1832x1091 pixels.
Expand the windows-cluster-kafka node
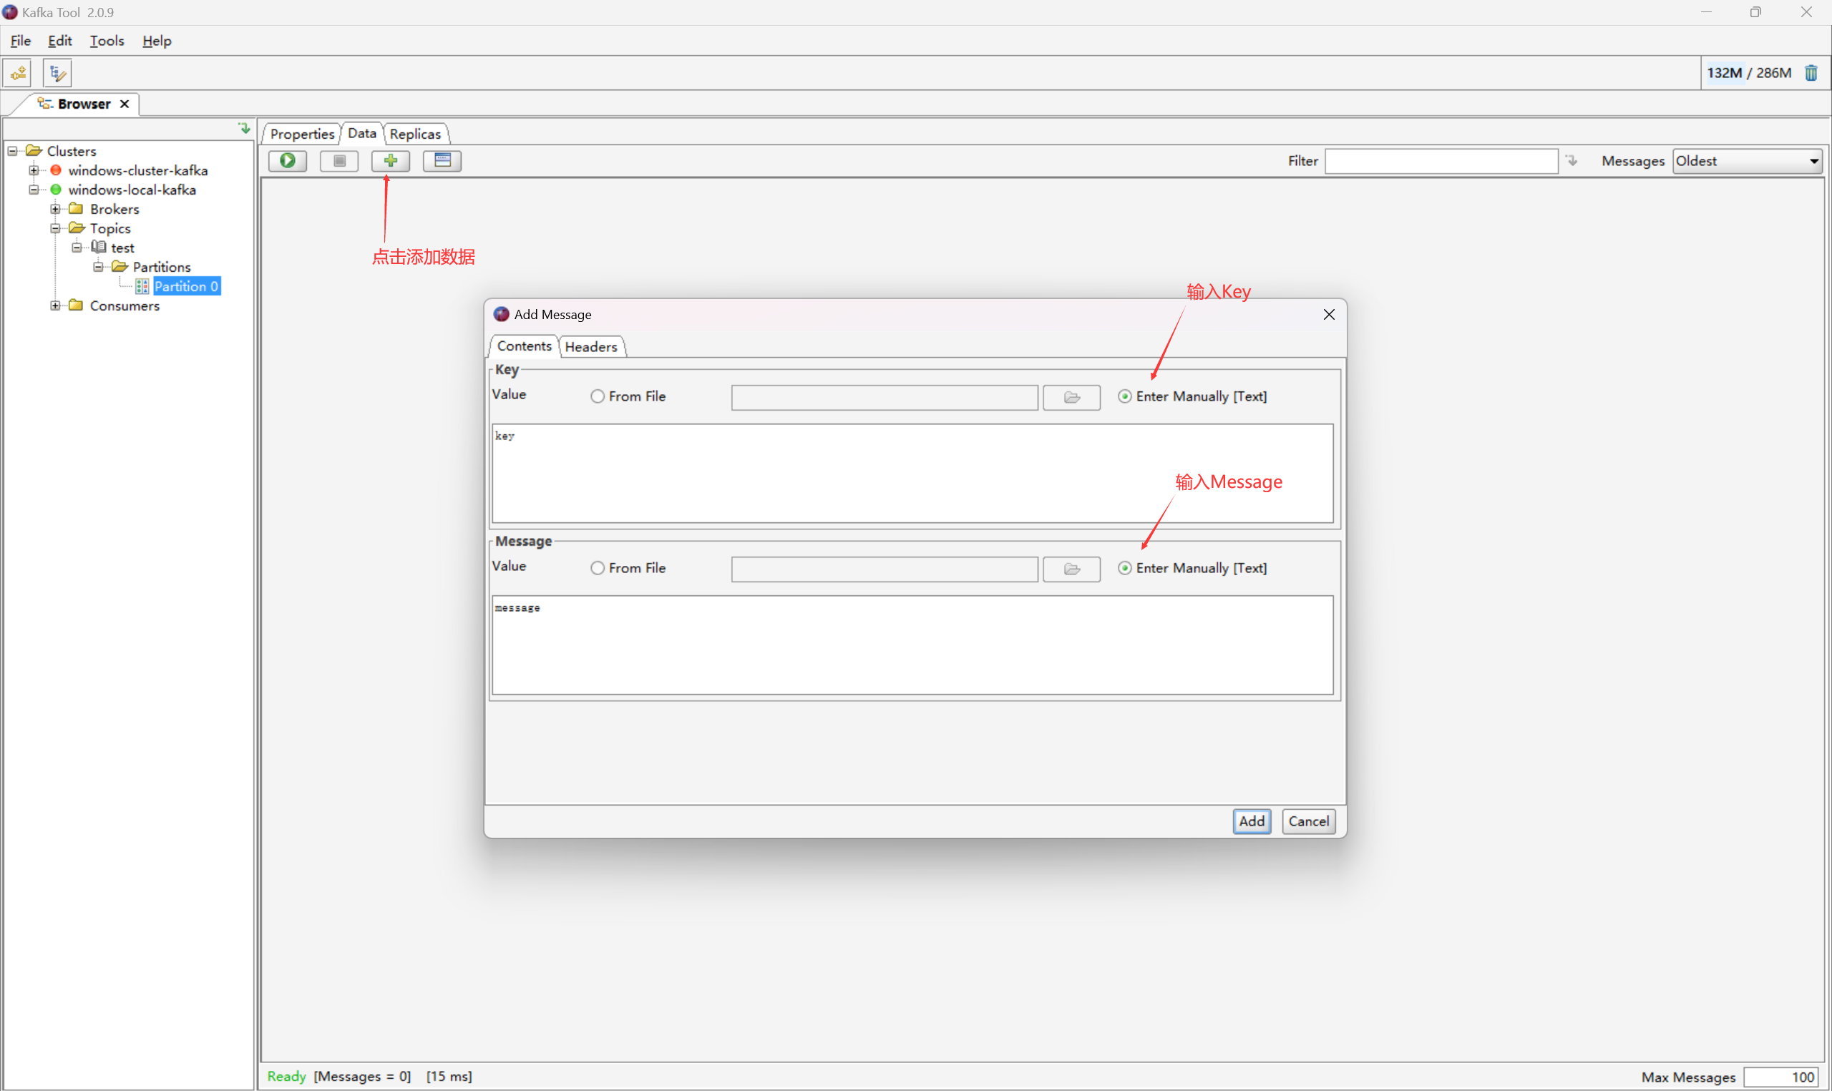34,170
